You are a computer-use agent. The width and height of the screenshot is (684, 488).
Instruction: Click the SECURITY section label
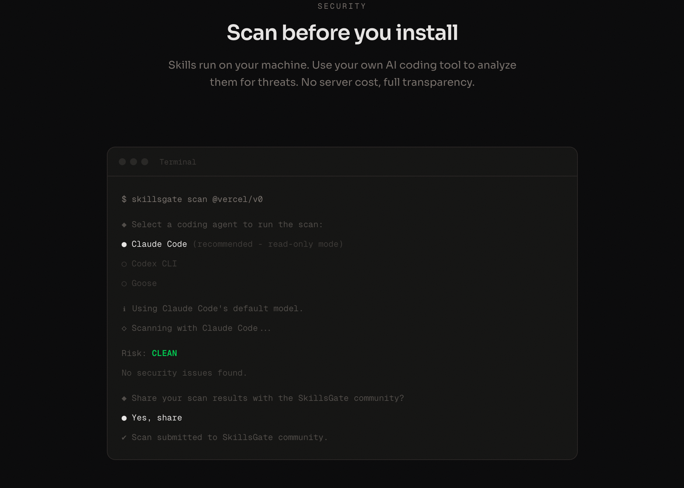tap(342, 6)
